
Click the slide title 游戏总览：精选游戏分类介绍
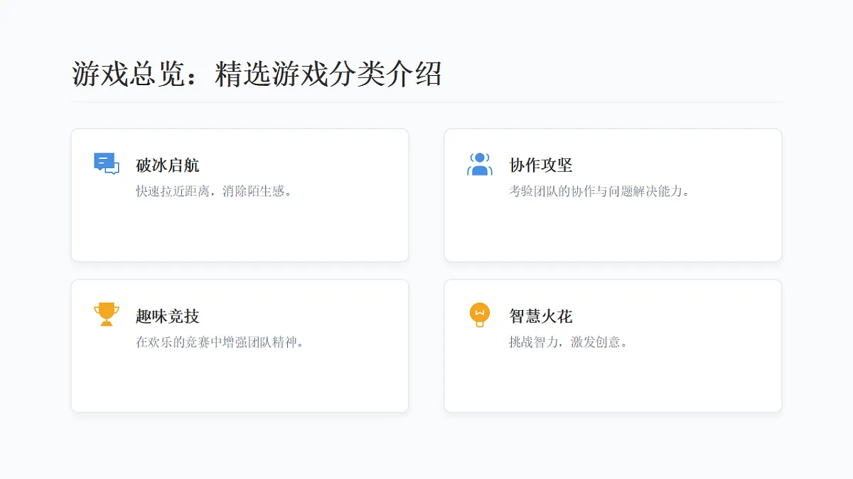257,74
